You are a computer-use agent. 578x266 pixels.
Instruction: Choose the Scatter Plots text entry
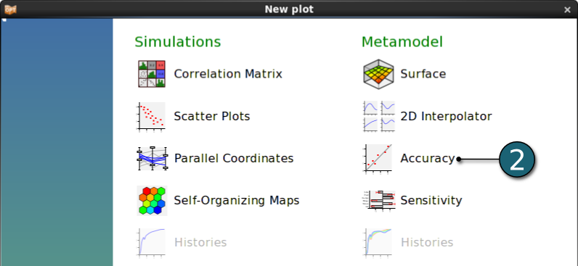click(x=212, y=116)
